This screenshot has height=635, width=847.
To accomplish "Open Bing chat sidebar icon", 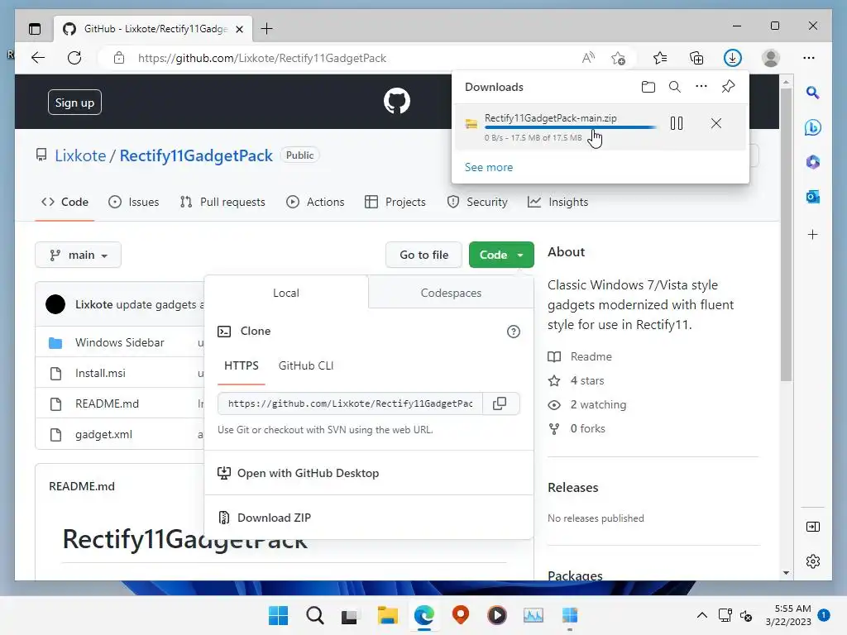I will [812, 127].
